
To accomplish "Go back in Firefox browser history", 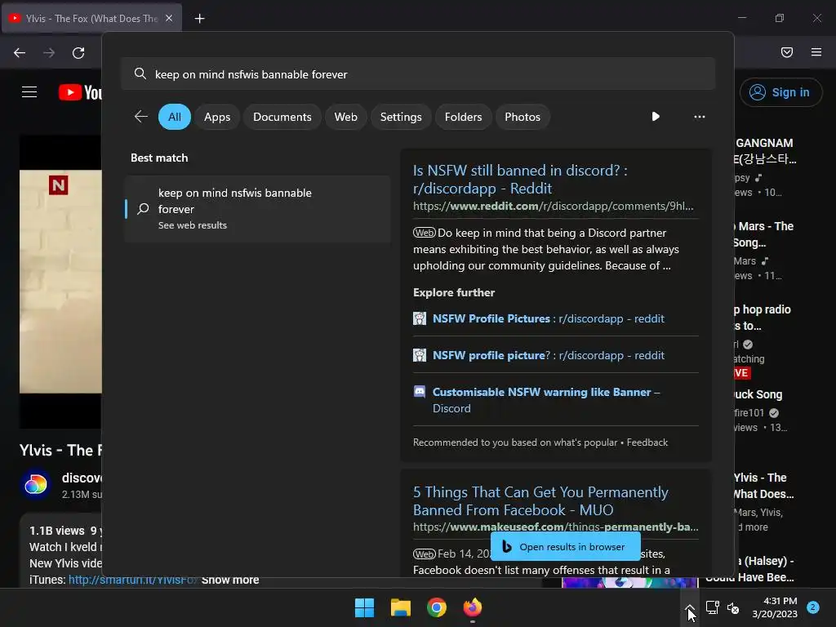I will coord(20,52).
